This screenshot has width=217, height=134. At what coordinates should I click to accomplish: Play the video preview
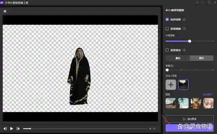(x=12, y=129)
